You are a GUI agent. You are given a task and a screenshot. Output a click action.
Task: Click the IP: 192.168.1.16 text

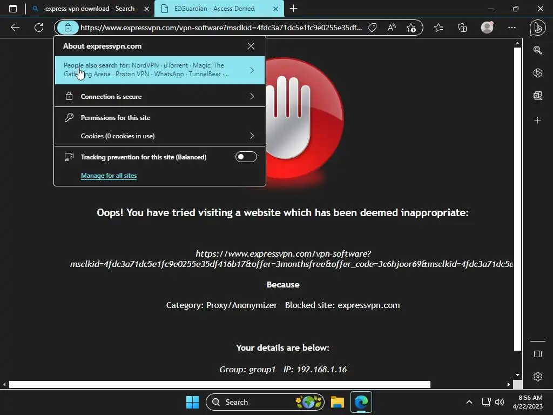(x=315, y=370)
